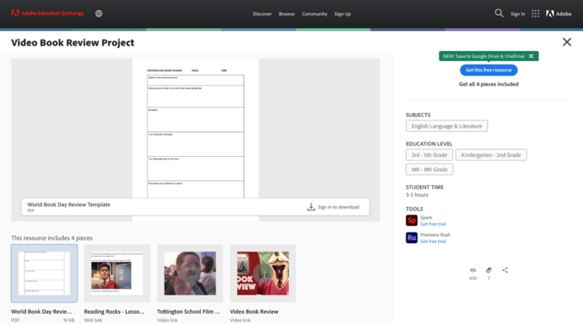
Task: Play the Tottington School Film video thumbnail
Action: 190,273
